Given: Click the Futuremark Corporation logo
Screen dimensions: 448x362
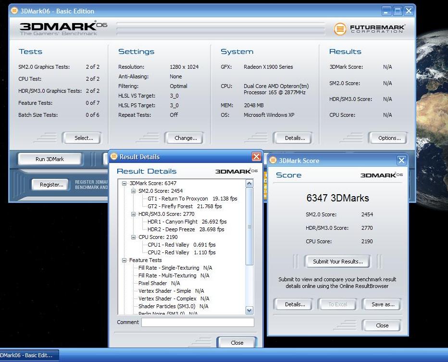Looking at the screenshot, I should 369,29.
